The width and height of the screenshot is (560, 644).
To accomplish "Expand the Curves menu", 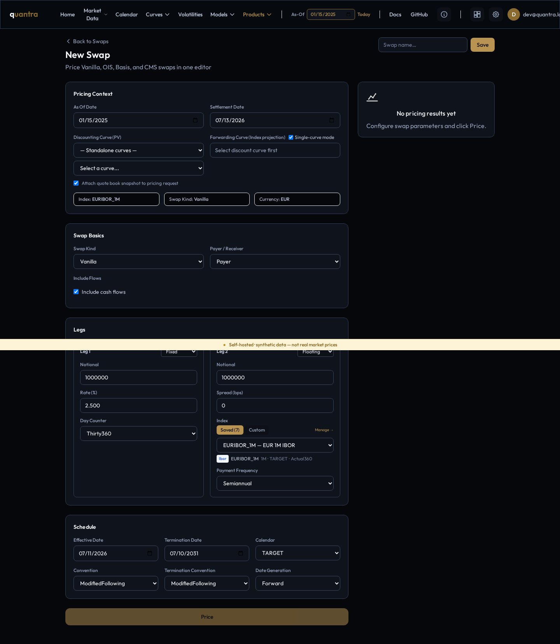I will [157, 14].
